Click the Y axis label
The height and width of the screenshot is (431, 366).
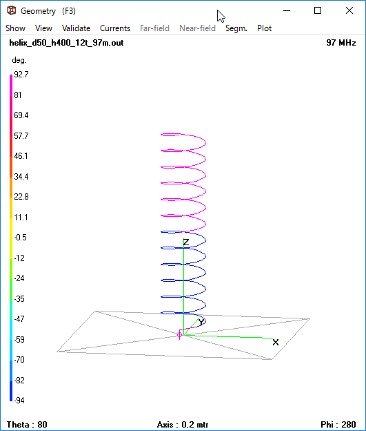tap(201, 322)
